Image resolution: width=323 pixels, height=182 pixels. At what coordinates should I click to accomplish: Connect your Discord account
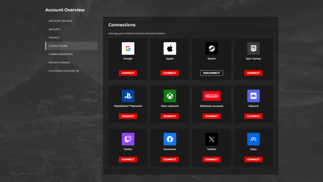(x=253, y=116)
